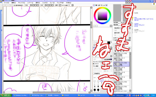The width and height of the screenshot is (156, 97).
Task: Click the redo arrow in the toolbar
Action: [x=6, y=5]
